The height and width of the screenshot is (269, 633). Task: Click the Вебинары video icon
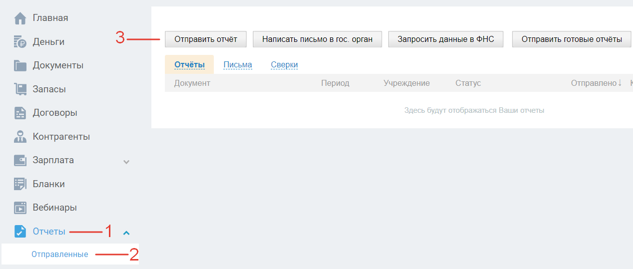[20, 208]
